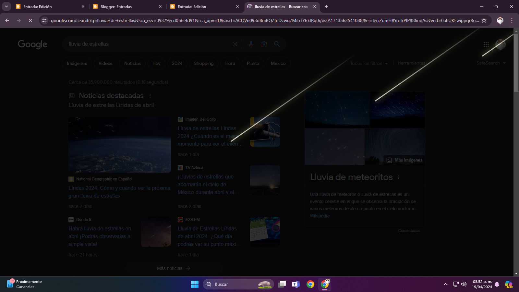Viewport: 519px width, 292px height.
Task: Open clock and date 03:52 p. m.
Action: pyautogui.click(x=482, y=284)
